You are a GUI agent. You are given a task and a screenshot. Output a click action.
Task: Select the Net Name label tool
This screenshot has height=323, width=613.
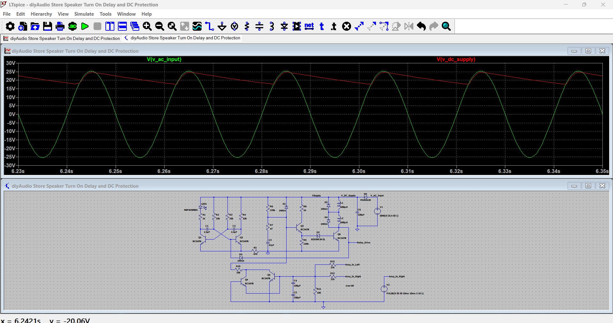pos(309,26)
